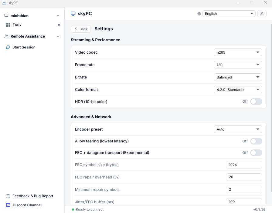Click the green Ready to connect status dot
The height and width of the screenshot is (213, 272).
click(73, 209)
